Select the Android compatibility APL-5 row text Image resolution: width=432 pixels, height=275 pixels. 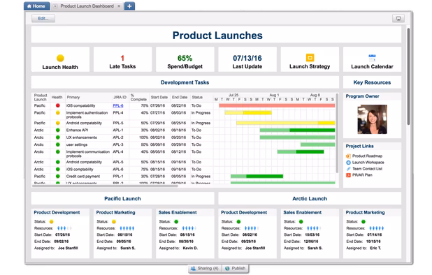click(x=84, y=162)
